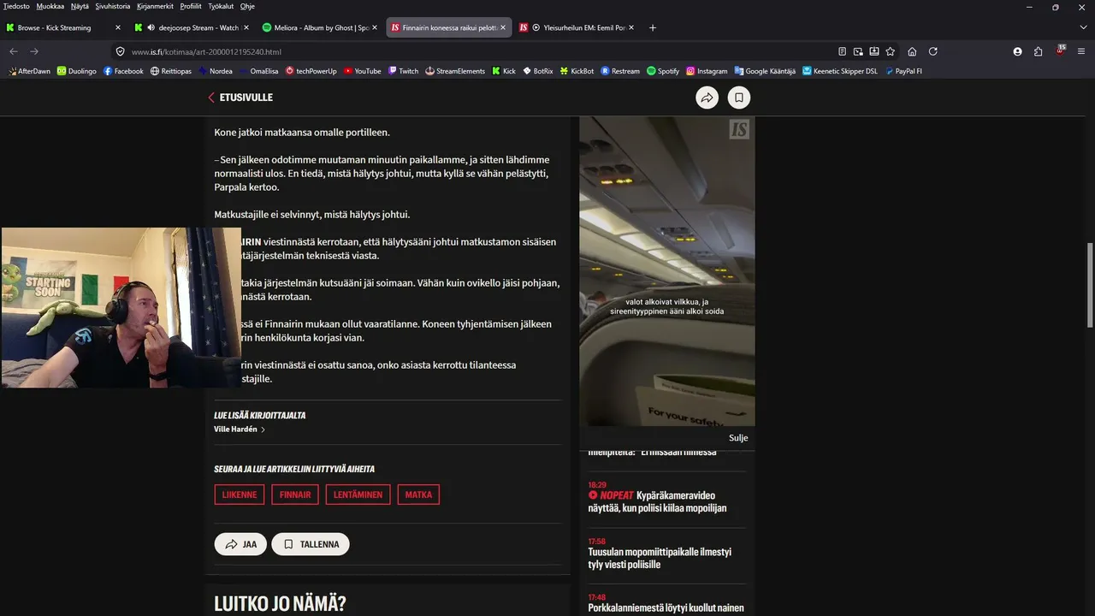1095x616 pixels.
Task: Open the Google Kääntäjä bookmark
Action: (x=765, y=71)
